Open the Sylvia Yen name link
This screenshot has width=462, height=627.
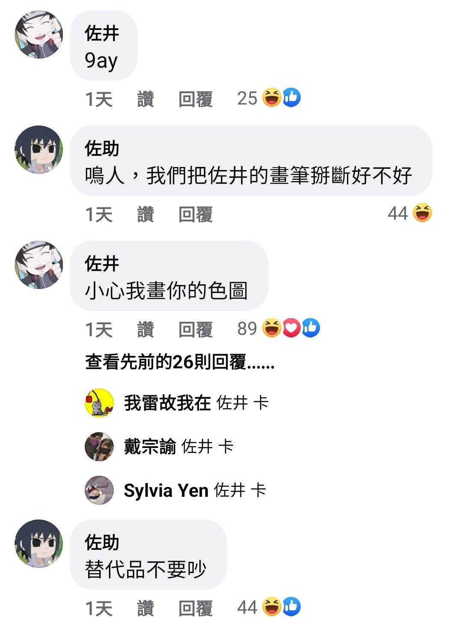166,490
